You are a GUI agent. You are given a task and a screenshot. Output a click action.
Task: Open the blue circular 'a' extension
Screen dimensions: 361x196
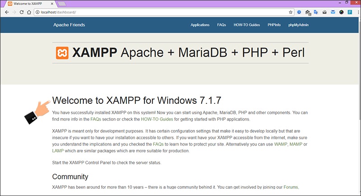(299, 12)
